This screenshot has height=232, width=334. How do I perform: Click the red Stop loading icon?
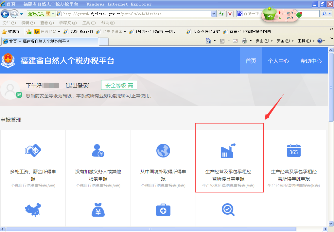click(x=230, y=14)
